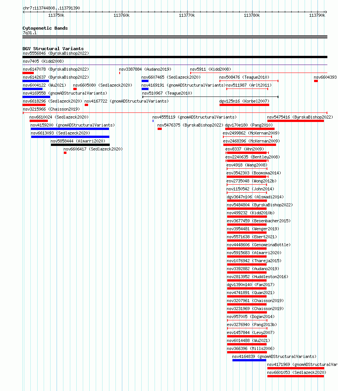Open nsv5858444 (Almarri2020) variant
Screen dimensions: 338x391
click(78, 141)
